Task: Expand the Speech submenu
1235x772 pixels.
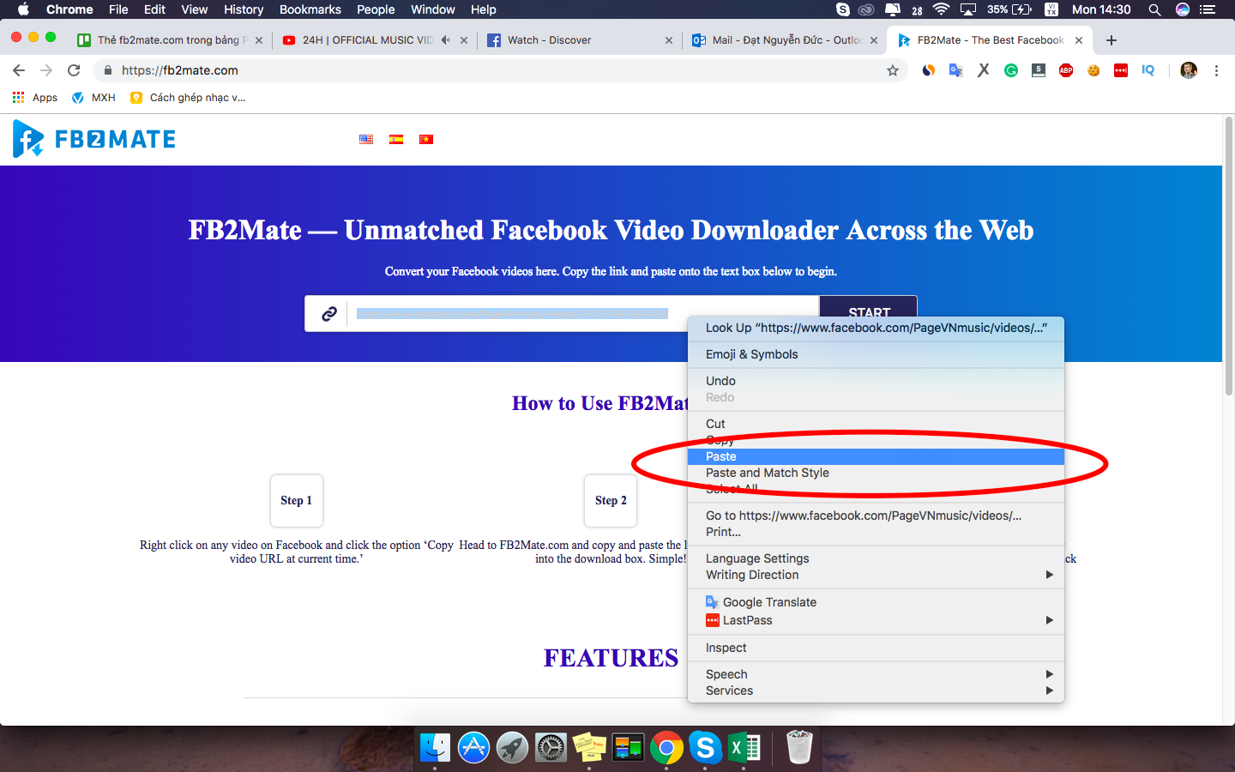Action: point(726,674)
